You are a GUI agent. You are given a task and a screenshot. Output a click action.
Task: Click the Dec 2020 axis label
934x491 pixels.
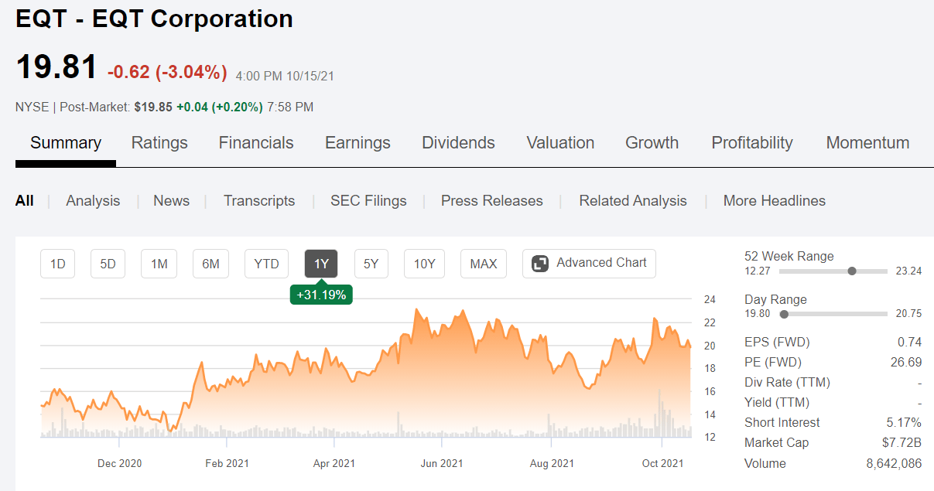tap(119, 463)
